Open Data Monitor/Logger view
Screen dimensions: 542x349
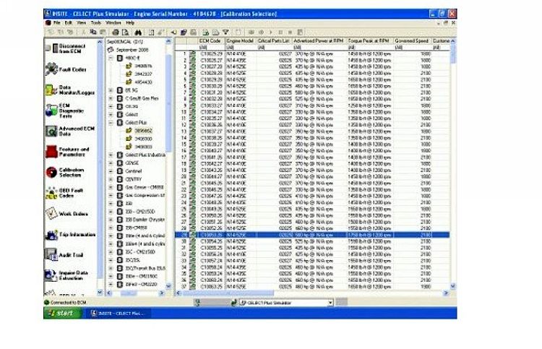[x=70, y=90]
